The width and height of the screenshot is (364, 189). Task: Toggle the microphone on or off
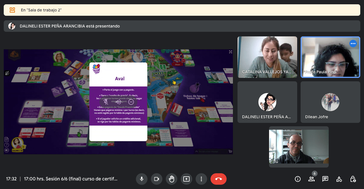(x=141, y=179)
